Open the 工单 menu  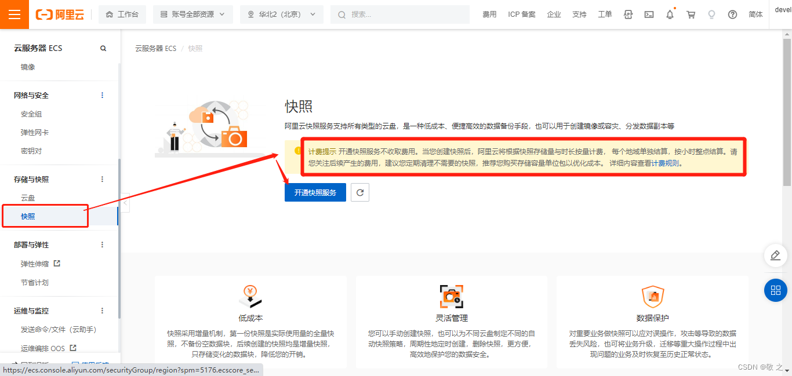605,14
